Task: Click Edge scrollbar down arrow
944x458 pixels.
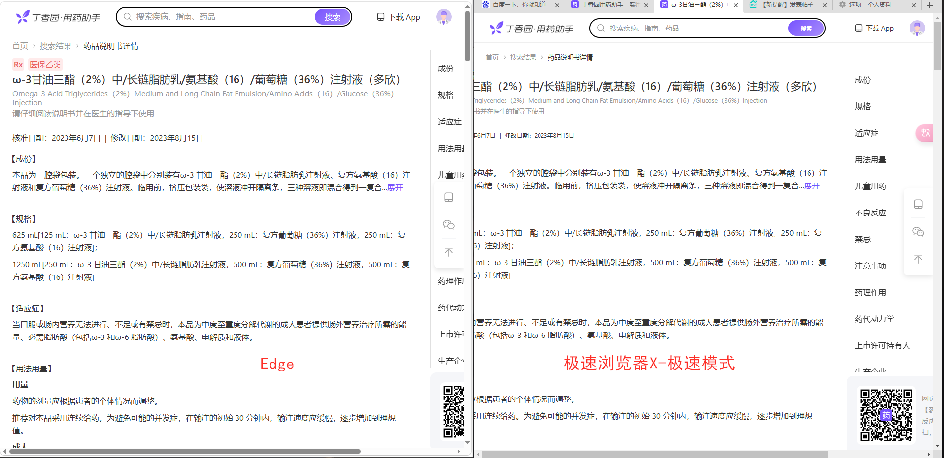Action: point(468,442)
